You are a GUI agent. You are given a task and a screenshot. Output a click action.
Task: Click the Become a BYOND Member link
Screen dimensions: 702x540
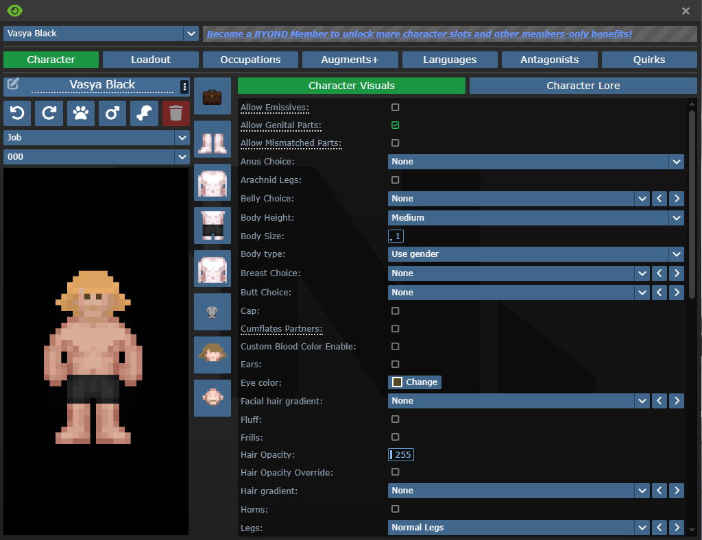420,34
